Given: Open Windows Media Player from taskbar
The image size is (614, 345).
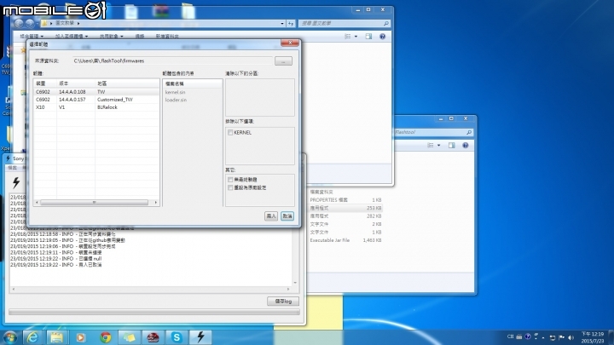Looking at the screenshot, I should [81, 337].
